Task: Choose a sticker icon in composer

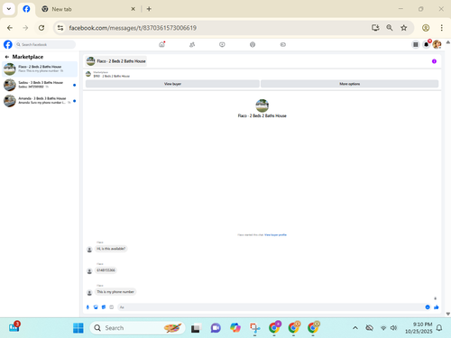Action: click(104, 307)
